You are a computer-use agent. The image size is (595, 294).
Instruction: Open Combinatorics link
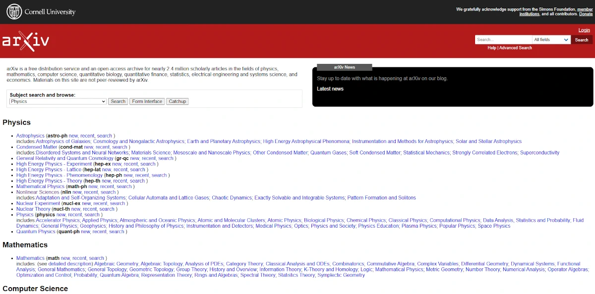[348, 264]
